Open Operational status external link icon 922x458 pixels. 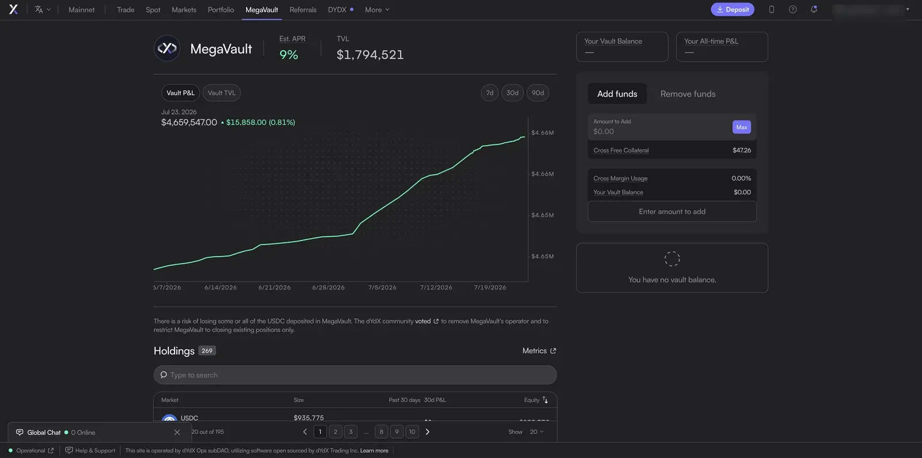(x=51, y=451)
